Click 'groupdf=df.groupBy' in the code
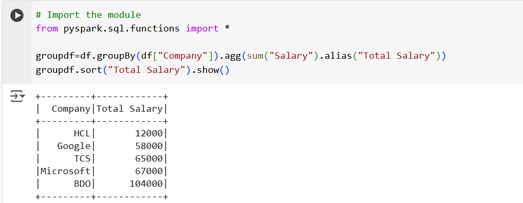Viewport: 523px width, 203px height. (86, 56)
